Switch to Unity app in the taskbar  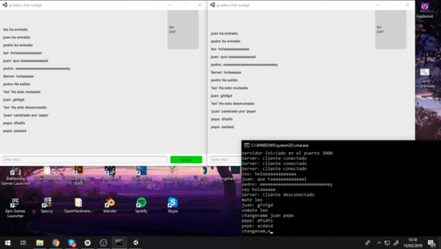(135, 242)
